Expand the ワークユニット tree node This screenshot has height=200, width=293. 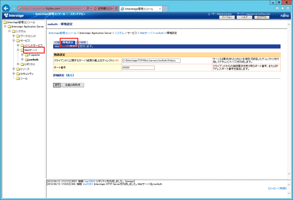(x=14, y=36)
